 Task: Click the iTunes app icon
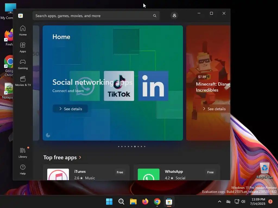click(58, 174)
